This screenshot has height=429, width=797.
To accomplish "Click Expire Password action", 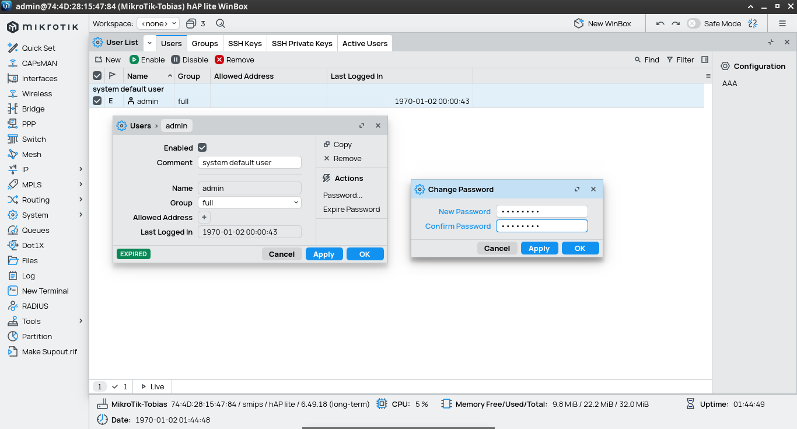I will tap(351, 209).
